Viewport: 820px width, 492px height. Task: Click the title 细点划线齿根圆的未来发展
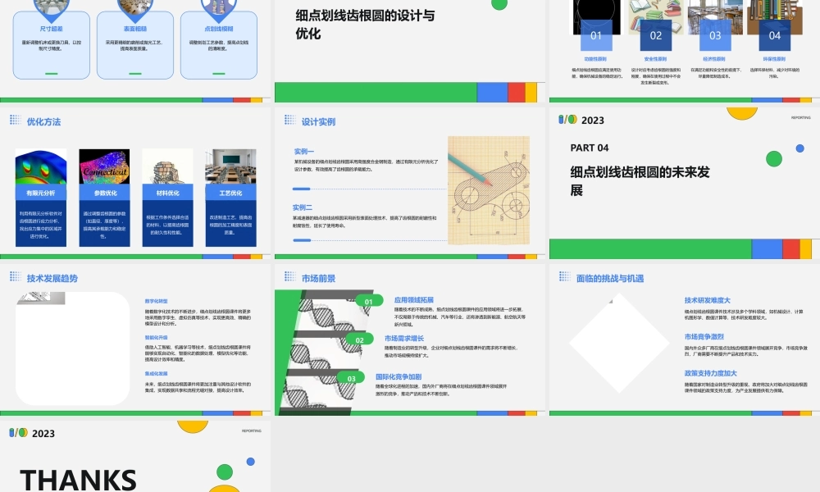coord(640,181)
